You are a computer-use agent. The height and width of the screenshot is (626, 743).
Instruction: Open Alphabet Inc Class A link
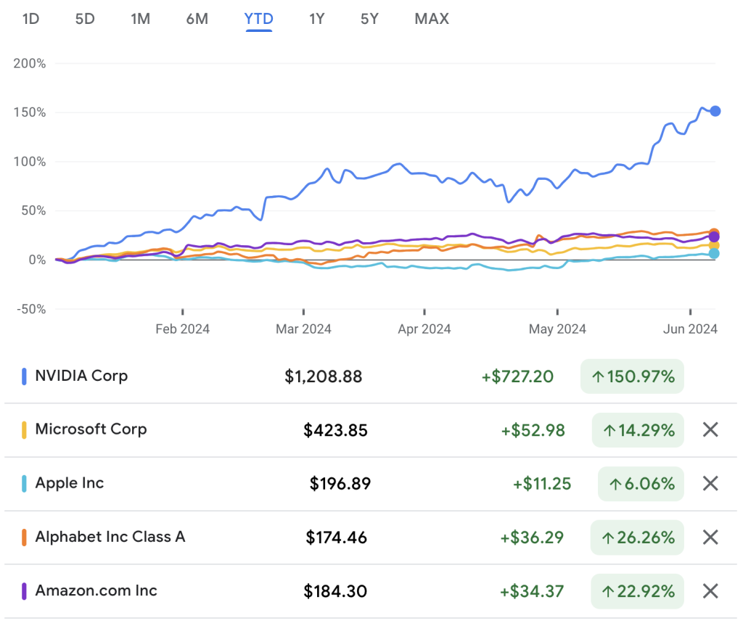coord(110,537)
